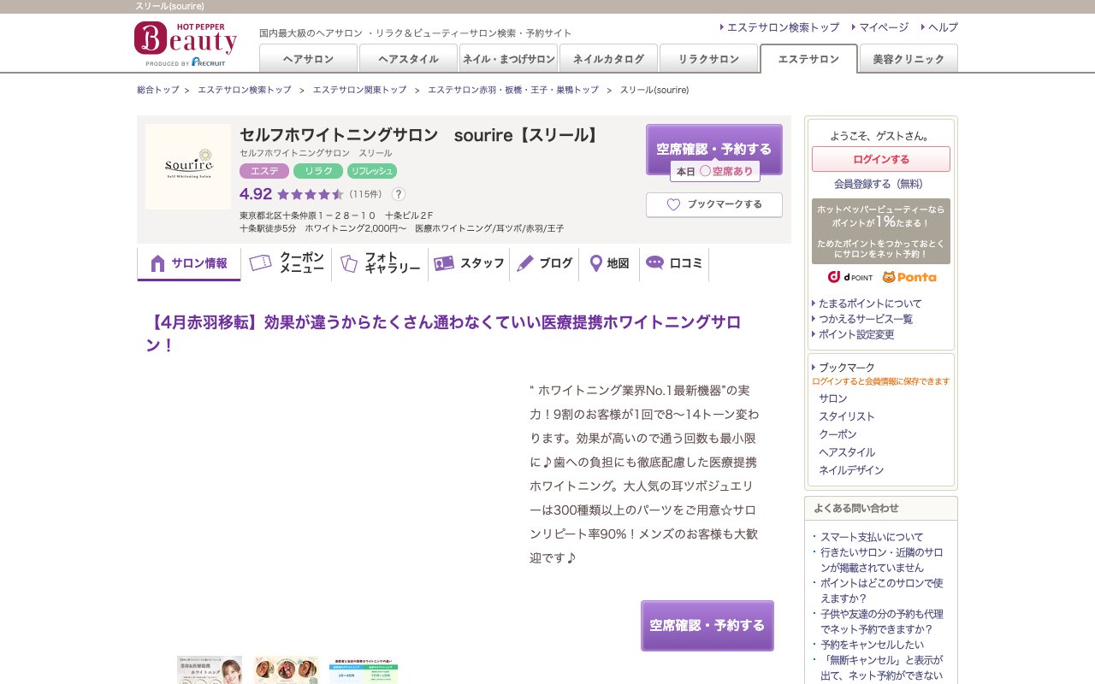Viewport: 1095px width, 684px height.
Task: Switch to the リラクサロン tab
Action: point(708,59)
